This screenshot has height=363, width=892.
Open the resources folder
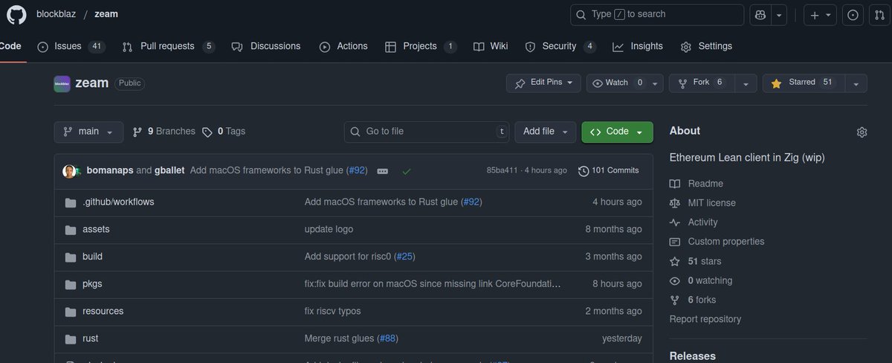(103, 311)
